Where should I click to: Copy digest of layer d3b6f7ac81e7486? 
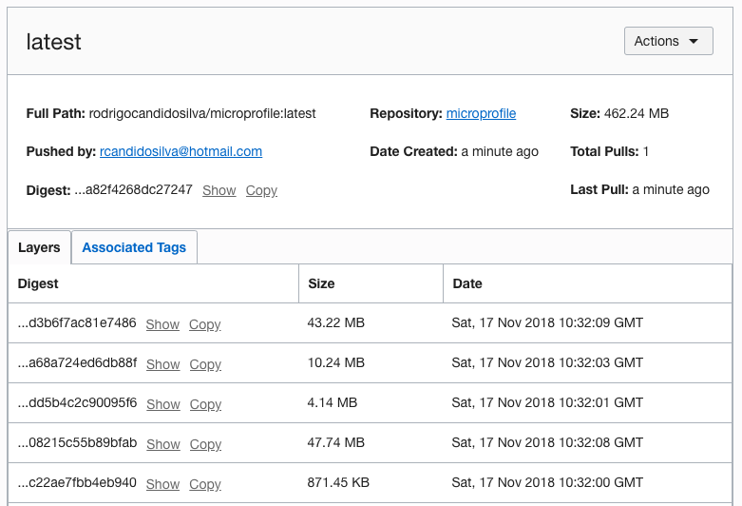point(205,324)
